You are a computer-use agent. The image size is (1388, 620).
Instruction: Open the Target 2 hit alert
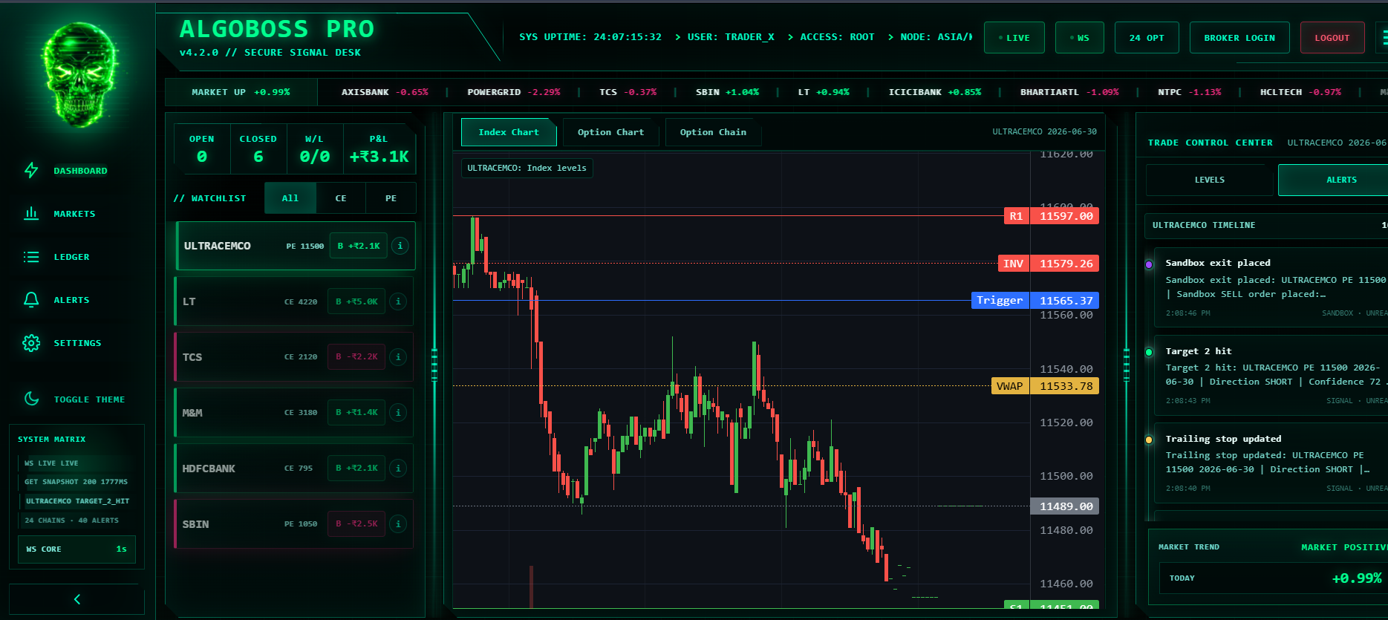[x=1271, y=376]
